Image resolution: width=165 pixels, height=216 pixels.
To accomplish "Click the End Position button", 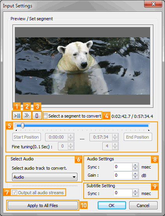I will tap(138, 137).
